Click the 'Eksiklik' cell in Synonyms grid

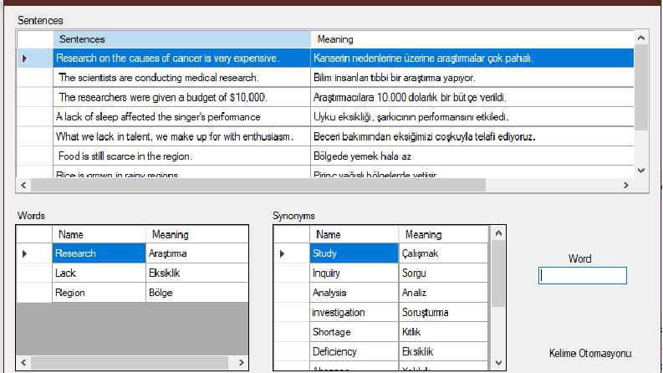(444, 351)
